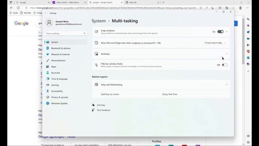The height and width of the screenshot is (146, 259).
Task: Open the '3 most recent tabs' dropdown
Action: (215, 43)
